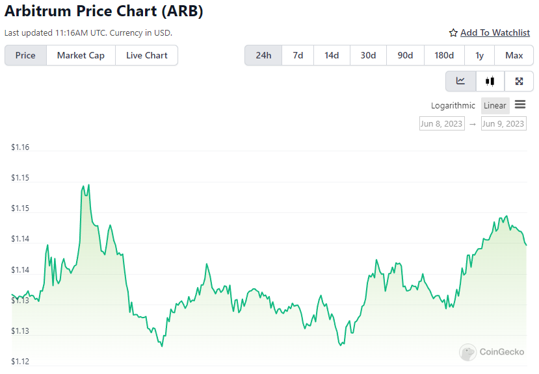Image resolution: width=539 pixels, height=374 pixels.
Task: Select the Price tab
Action: [25, 55]
